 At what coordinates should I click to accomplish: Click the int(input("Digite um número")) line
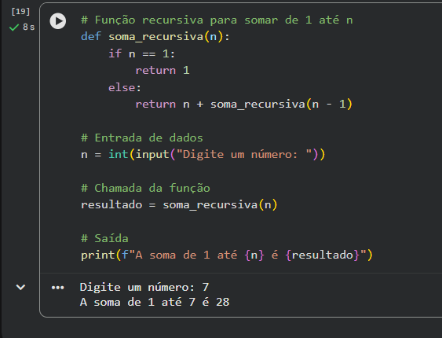(x=203, y=154)
